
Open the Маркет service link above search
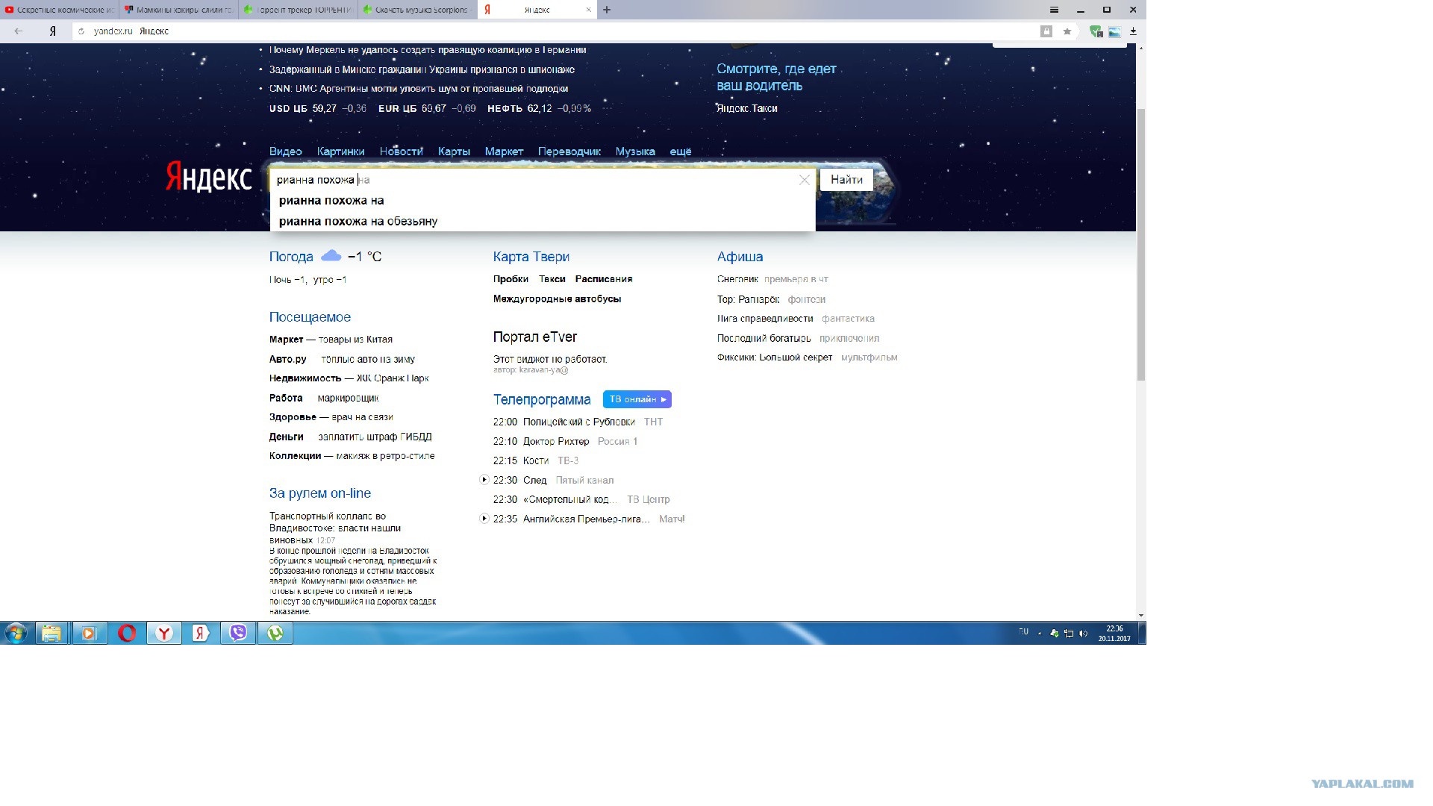(504, 151)
